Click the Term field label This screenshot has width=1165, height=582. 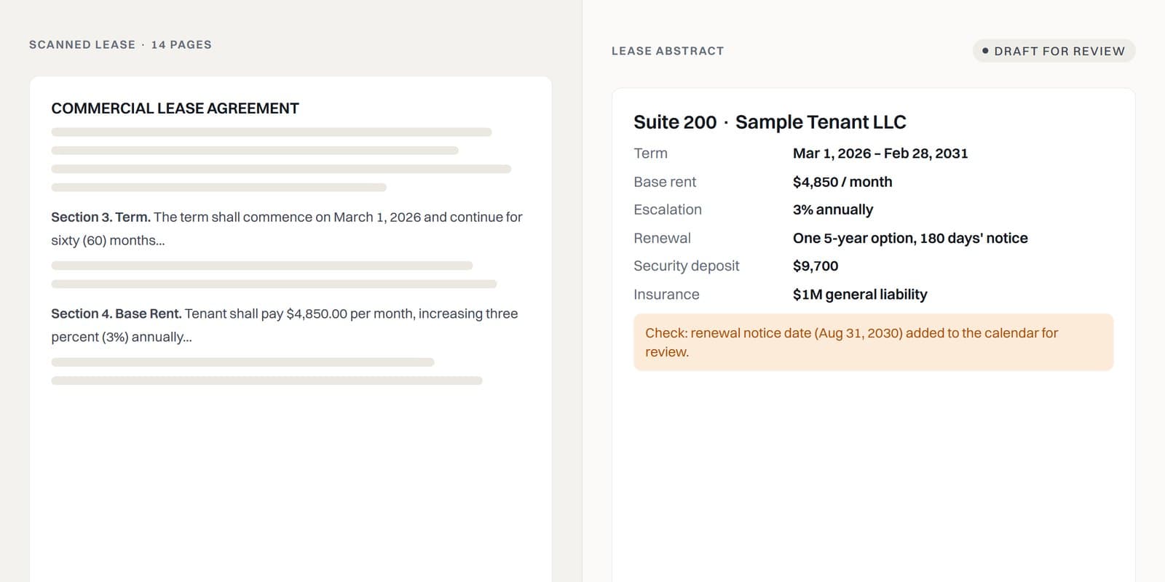(x=650, y=154)
